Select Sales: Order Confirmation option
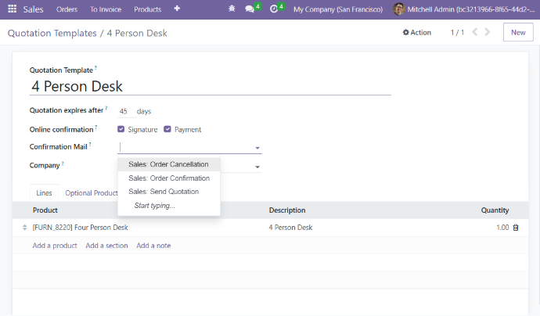The width and height of the screenshot is (540, 316). click(168, 178)
